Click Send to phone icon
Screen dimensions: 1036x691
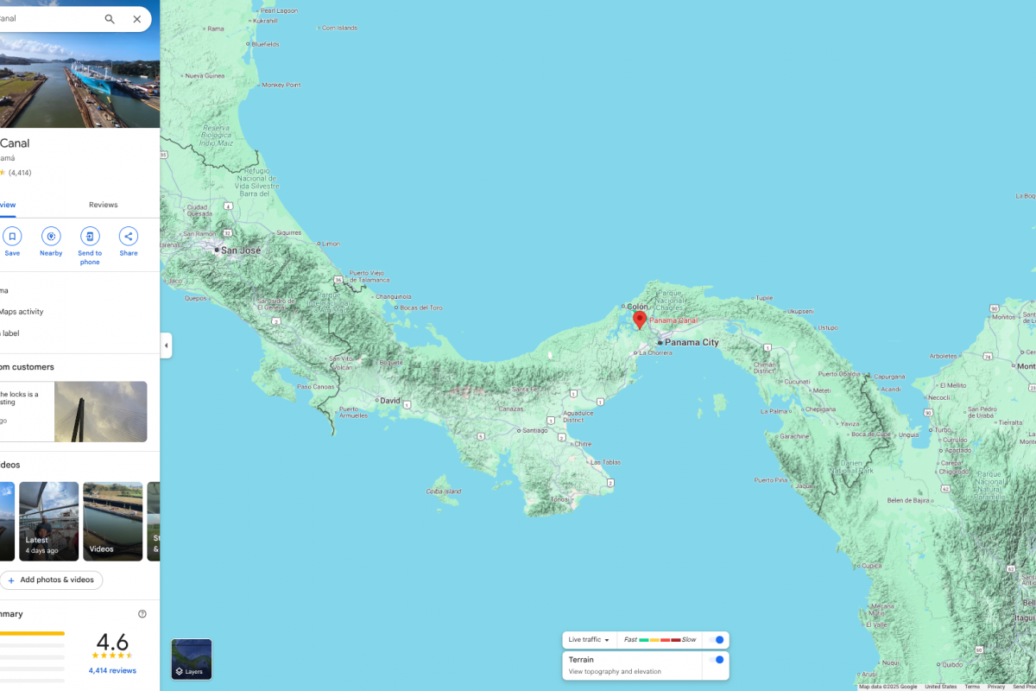[x=90, y=237]
